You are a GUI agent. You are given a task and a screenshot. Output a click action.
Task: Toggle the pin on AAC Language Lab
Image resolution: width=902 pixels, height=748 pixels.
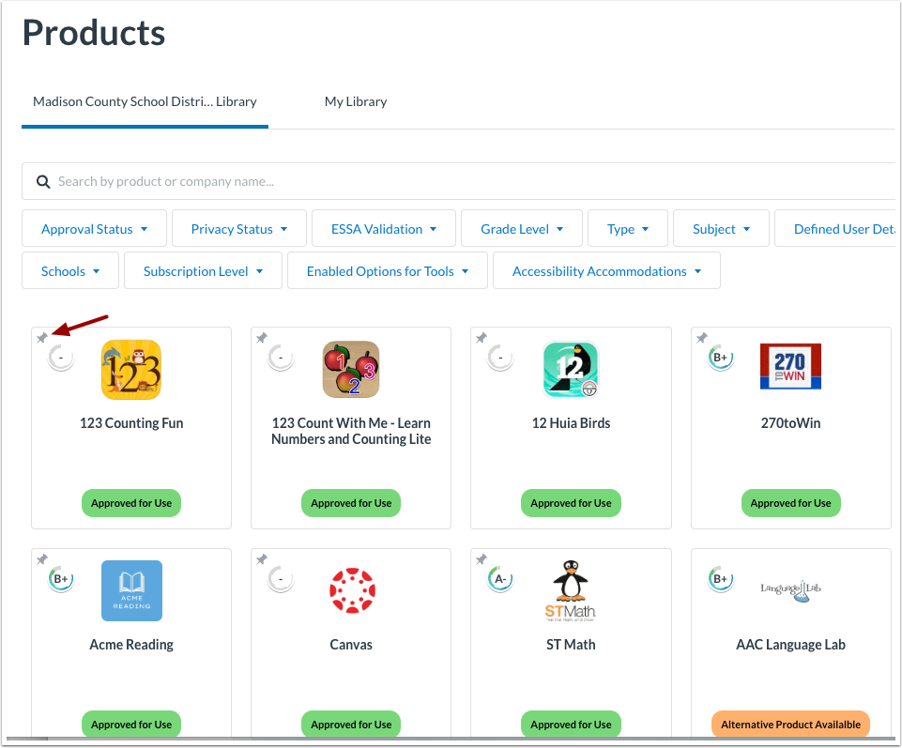701,559
